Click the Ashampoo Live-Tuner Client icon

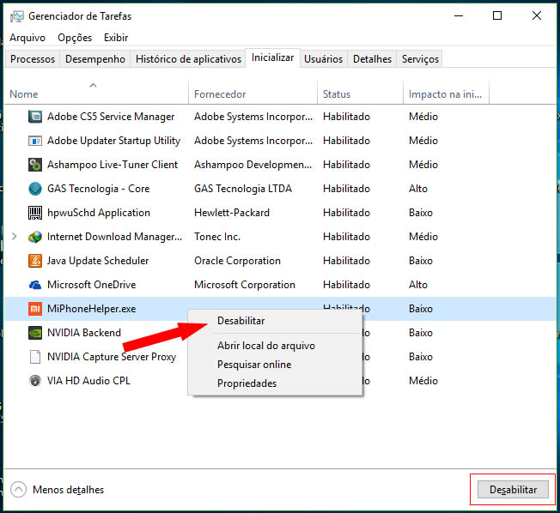point(35,165)
